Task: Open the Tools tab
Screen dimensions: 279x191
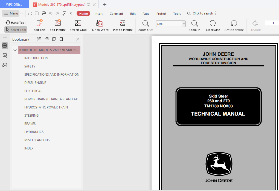Action: (177, 13)
